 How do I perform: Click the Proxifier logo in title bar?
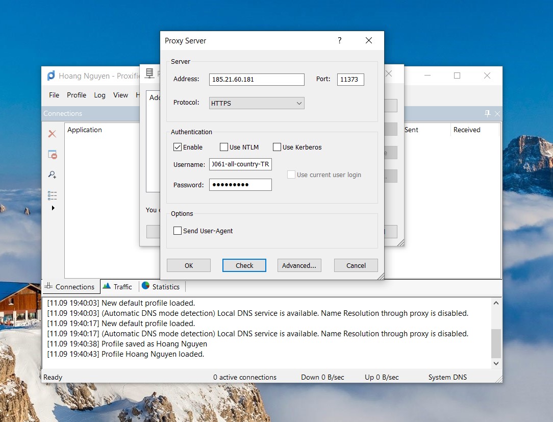(x=51, y=76)
